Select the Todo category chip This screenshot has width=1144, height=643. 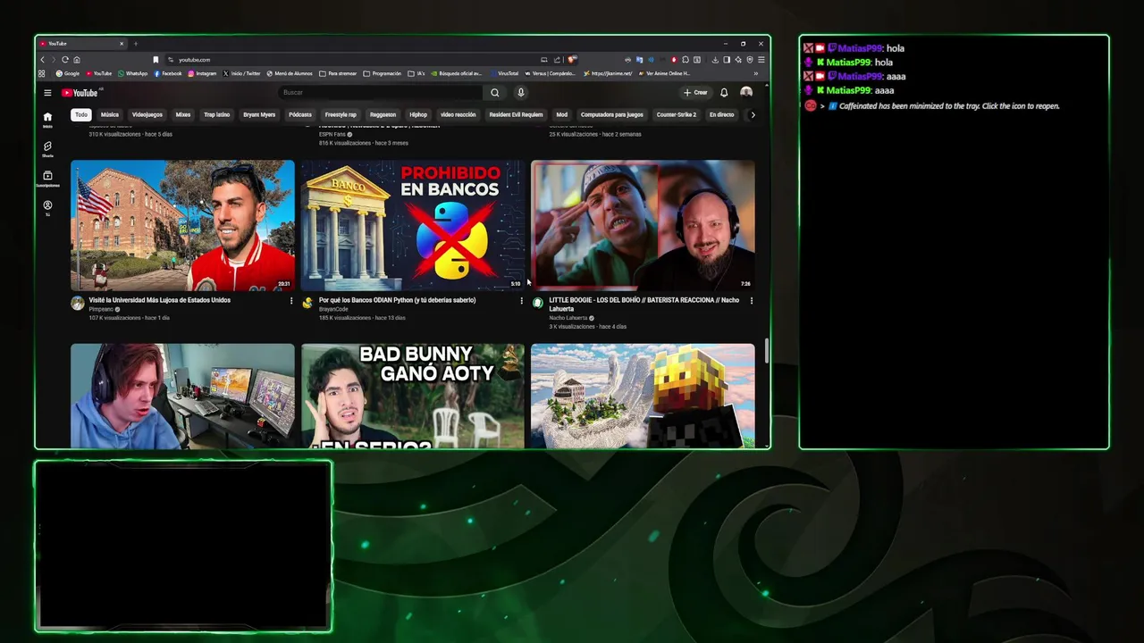[81, 114]
